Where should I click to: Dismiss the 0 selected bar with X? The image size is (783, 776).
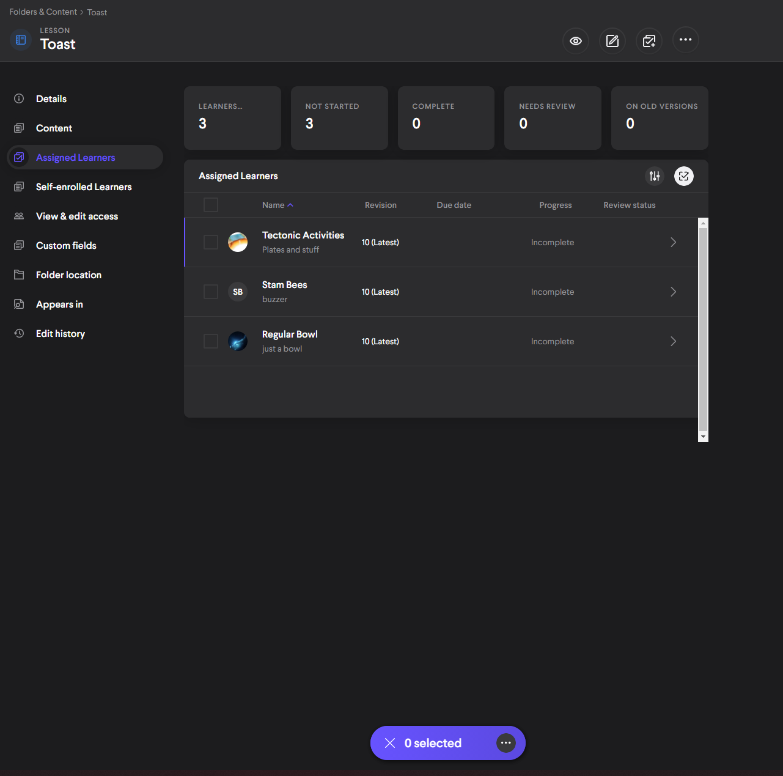389,743
